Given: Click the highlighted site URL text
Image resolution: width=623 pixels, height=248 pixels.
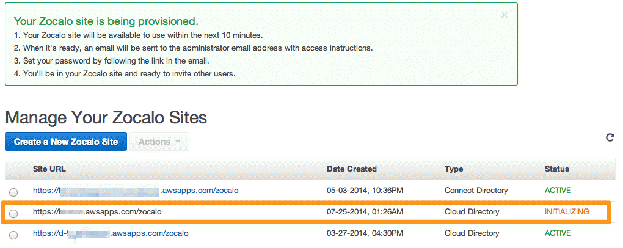Looking at the screenshot, I should 97,212.
